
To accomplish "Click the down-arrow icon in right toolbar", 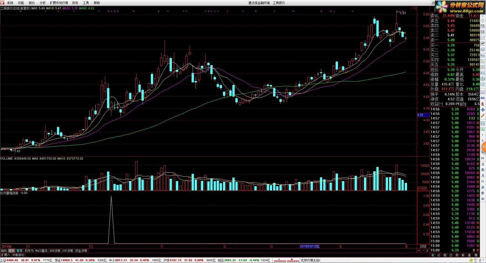I will [483, 20].
